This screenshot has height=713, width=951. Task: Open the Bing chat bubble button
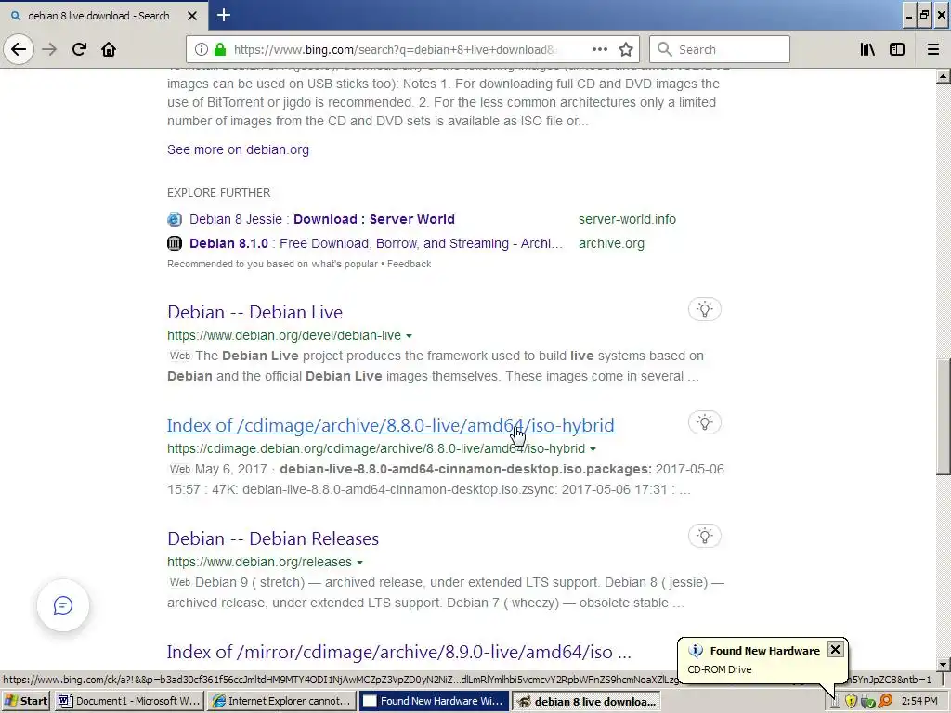pos(63,605)
